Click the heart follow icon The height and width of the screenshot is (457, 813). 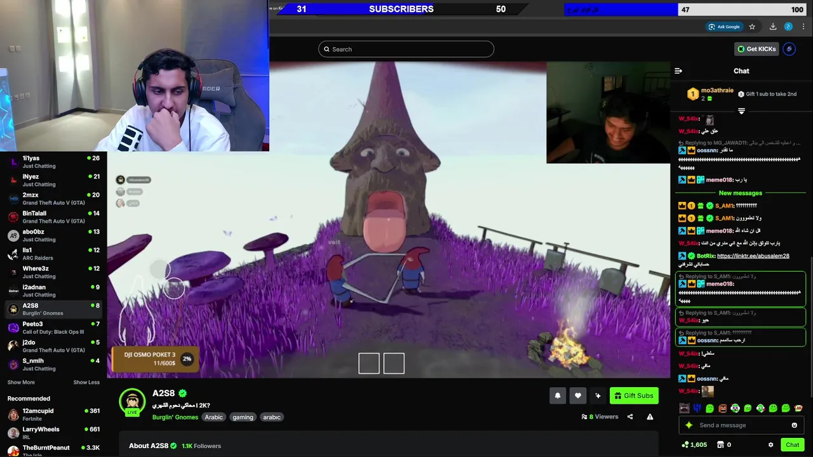pos(578,395)
